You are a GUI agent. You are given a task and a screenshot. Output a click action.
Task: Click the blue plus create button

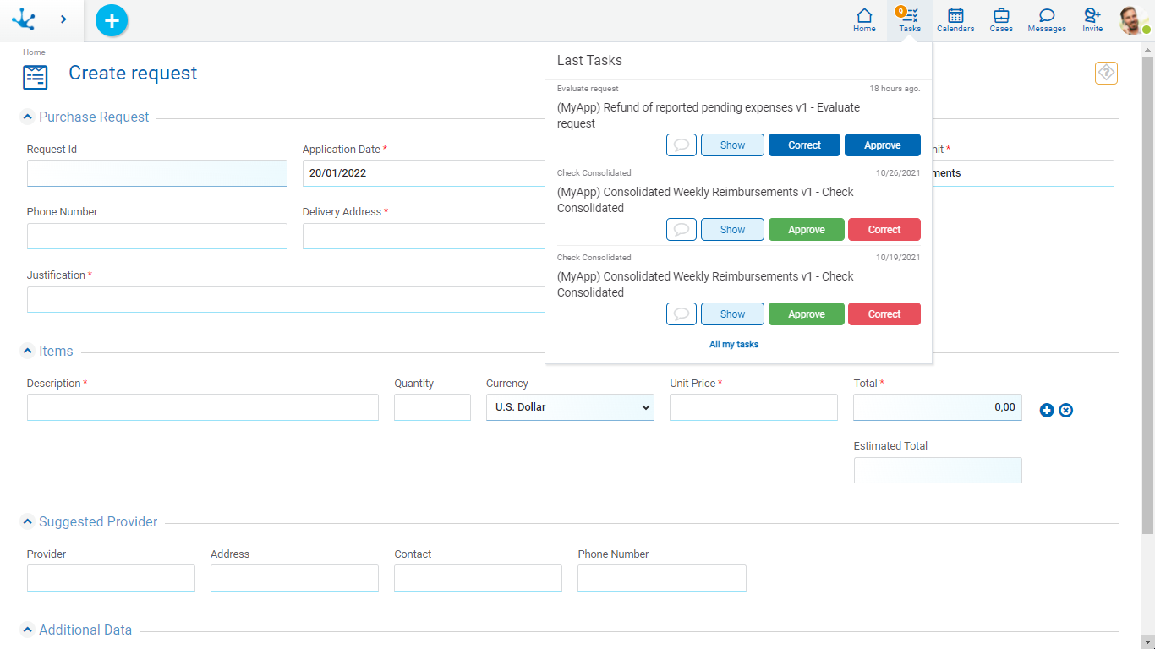[x=112, y=20]
